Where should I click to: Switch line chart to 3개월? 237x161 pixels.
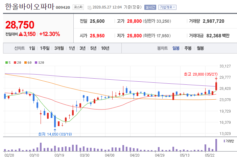[x=59, y=48]
